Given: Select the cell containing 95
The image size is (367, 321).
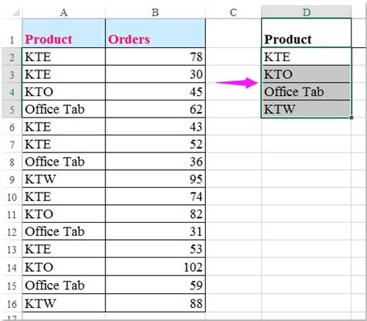Looking at the screenshot, I should point(156,179).
